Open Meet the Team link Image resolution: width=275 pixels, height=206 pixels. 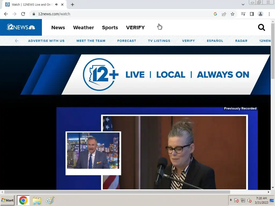91,41
